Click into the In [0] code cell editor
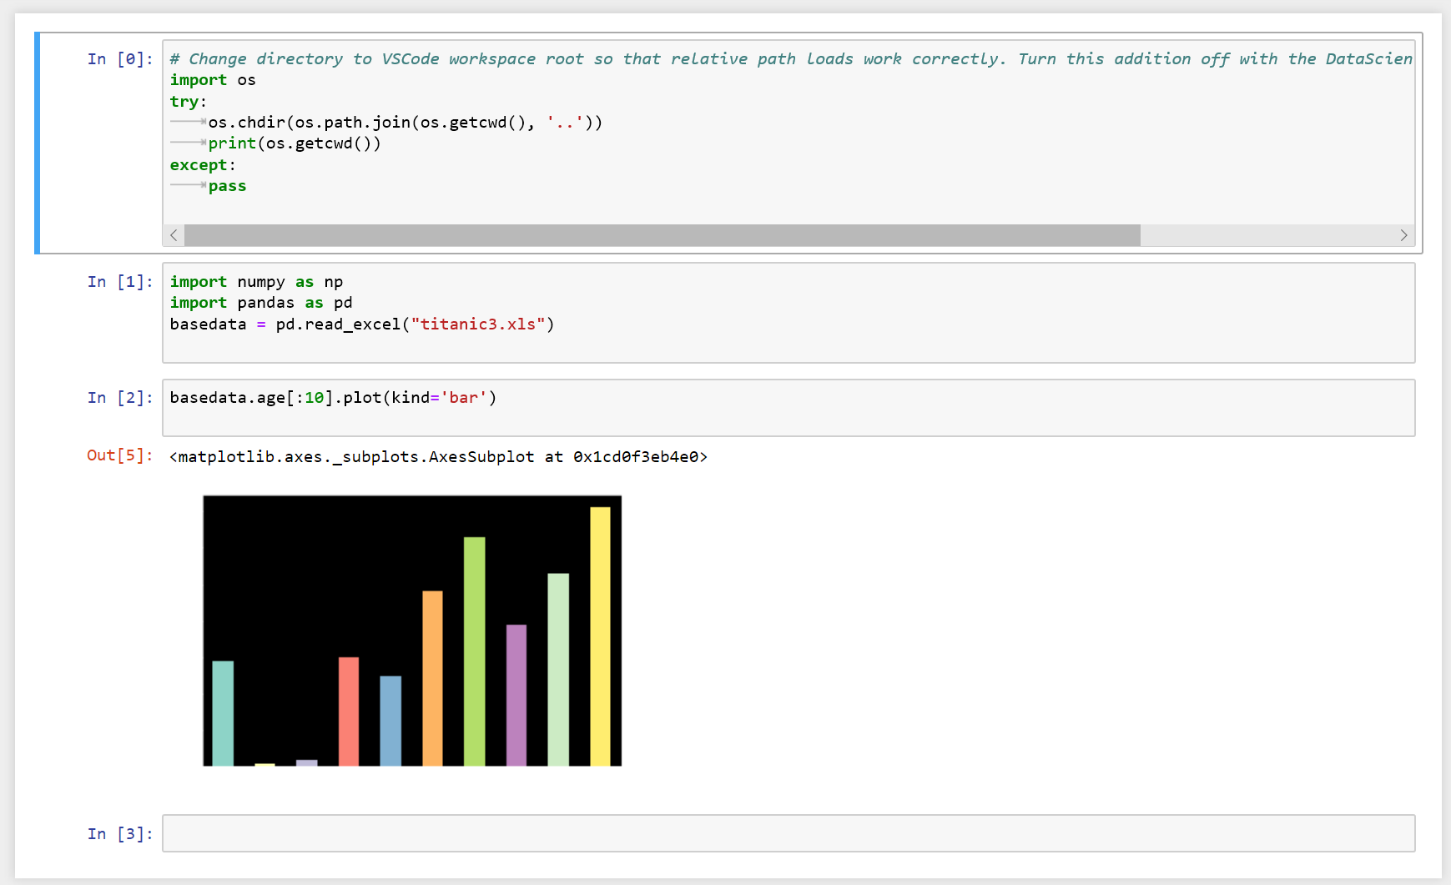1451x885 pixels. (x=788, y=143)
